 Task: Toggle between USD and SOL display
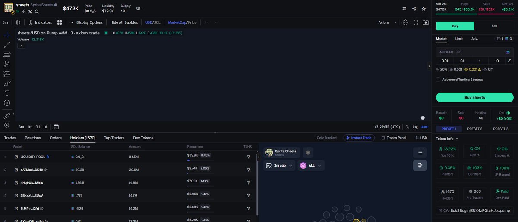(153, 22)
